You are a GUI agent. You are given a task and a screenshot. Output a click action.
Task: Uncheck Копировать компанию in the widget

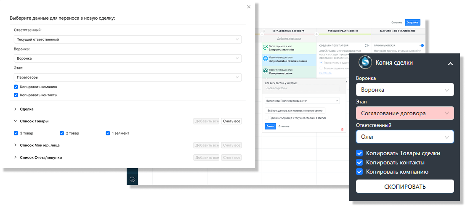(359, 172)
